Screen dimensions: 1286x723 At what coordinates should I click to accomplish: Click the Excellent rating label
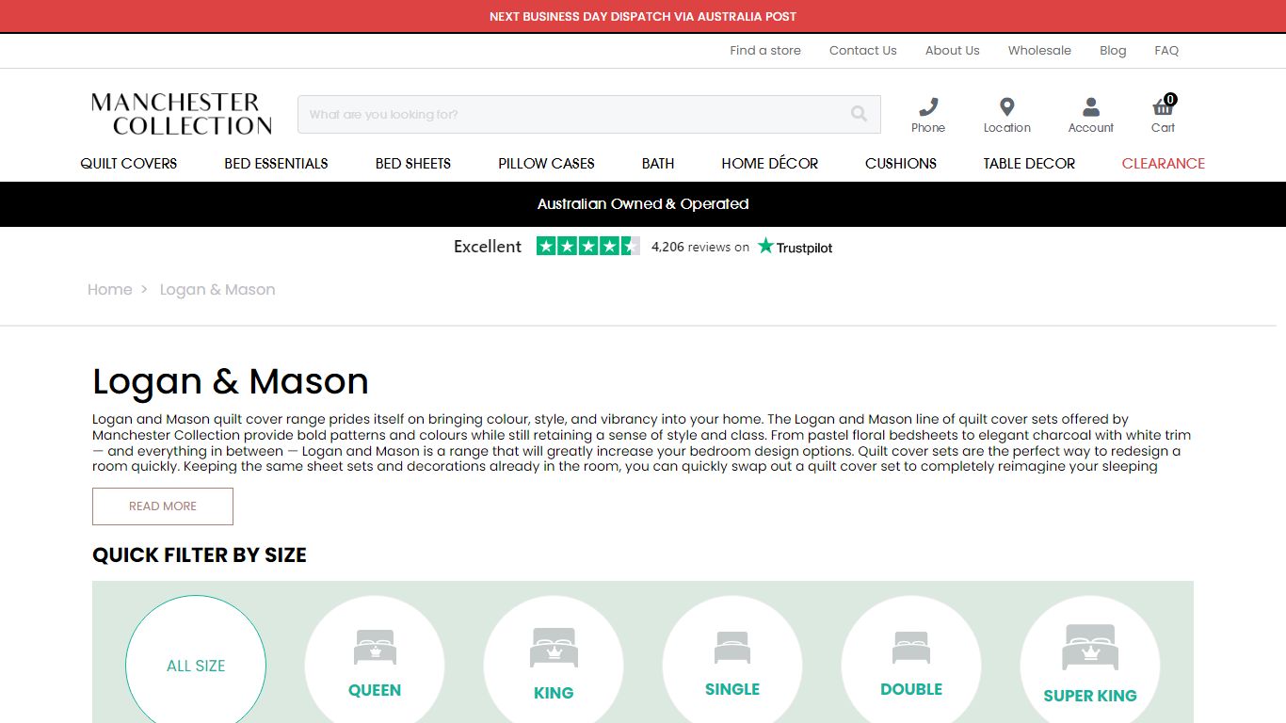point(488,247)
